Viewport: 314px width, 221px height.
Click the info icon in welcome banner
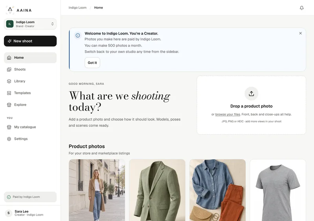pyautogui.click(x=78, y=35)
